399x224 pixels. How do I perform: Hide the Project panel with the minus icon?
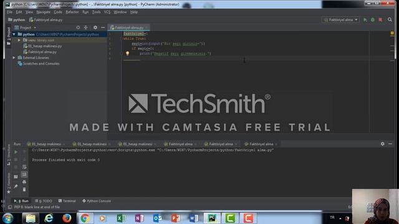pyautogui.click(x=103, y=27)
